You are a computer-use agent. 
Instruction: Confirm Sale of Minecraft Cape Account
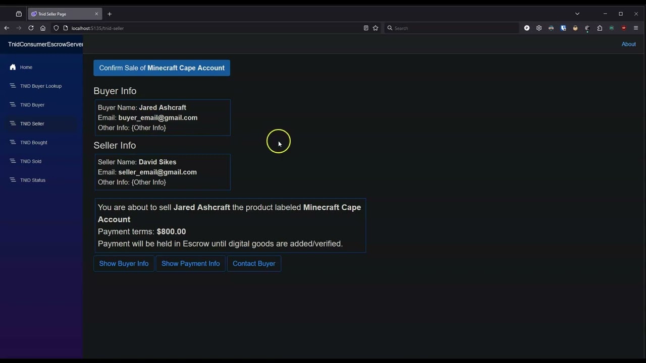click(x=162, y=68)
